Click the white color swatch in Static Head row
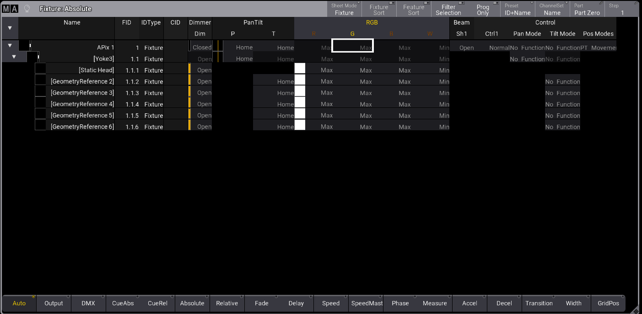Image resolution: width=642 pixels, height=314 pixels. [x=300, y=69]
